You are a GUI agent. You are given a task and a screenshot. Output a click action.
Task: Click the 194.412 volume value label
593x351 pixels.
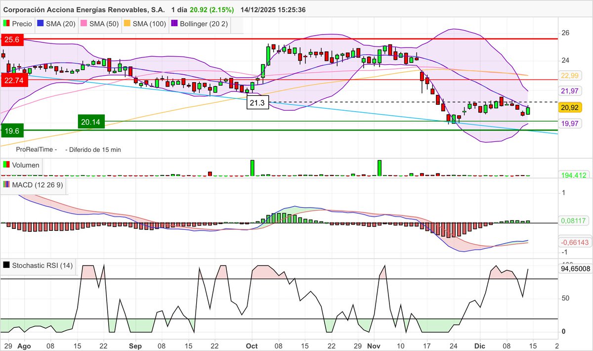pyautogui.click(x=574, y=175)
